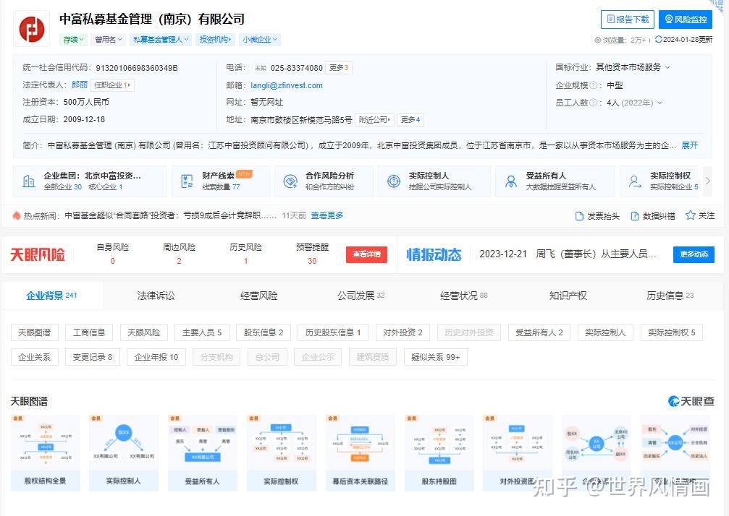Viewport: 729px width, 516px height.
Task: Click the 数据纠错 edit icon
Action: (635, 216)
